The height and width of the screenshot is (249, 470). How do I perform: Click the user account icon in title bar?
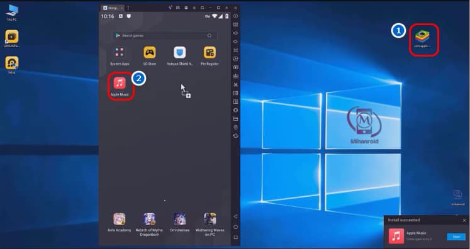[x=186, y=8]
